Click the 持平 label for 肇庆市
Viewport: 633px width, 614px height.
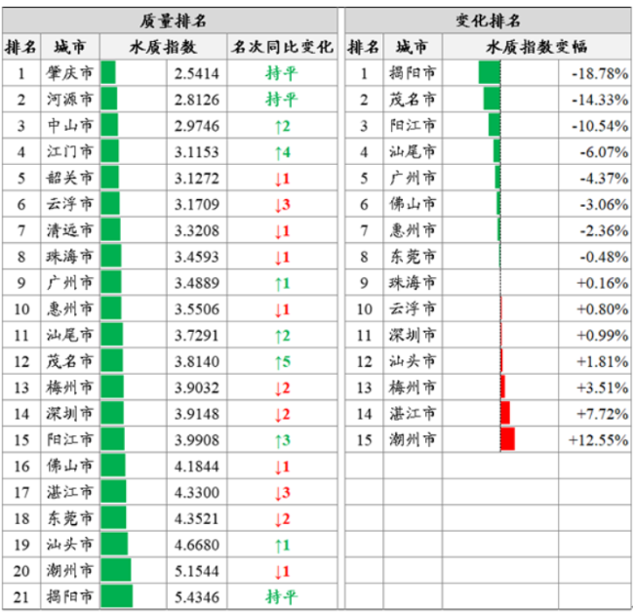(x=281, y=73)
